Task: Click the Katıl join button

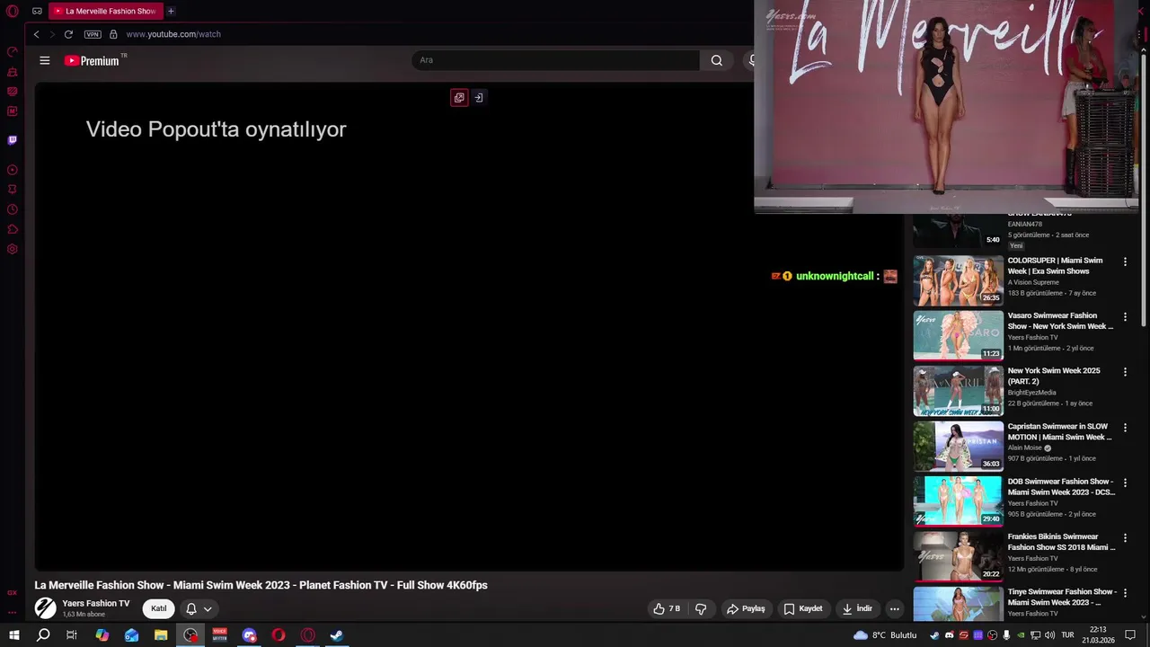Action: 159,608
